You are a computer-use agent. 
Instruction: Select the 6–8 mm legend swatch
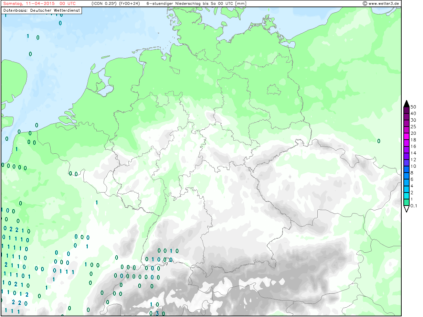point(406,176)
